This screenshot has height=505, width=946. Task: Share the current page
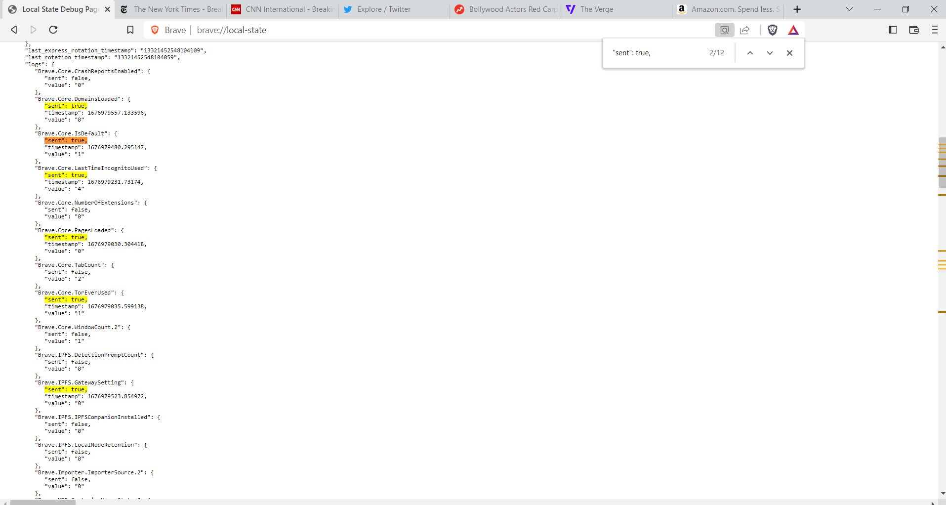pyautogui.click(x=745, y=30)
